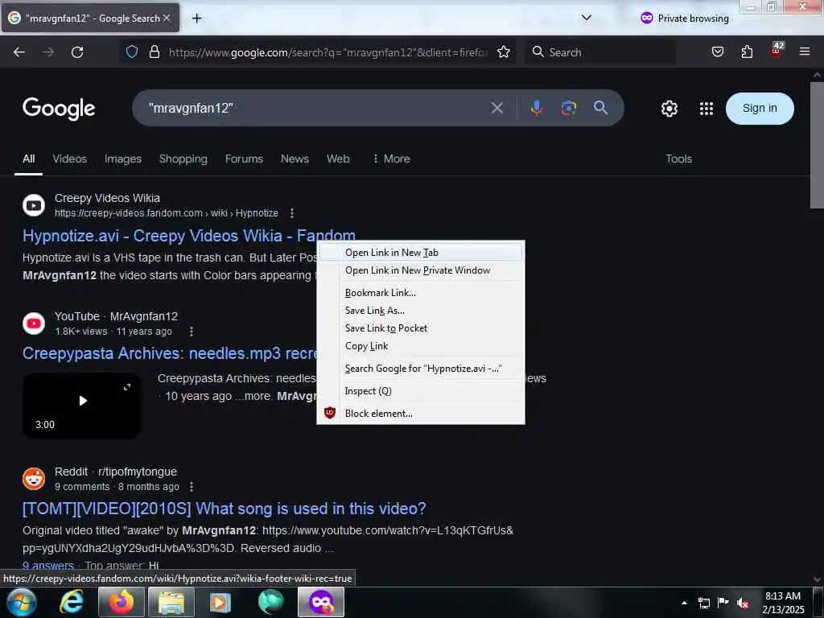Launch Internet Explorer from taskbar
Image resolution: width=824 pixels, height=618 pixels.
coord(71,602)
